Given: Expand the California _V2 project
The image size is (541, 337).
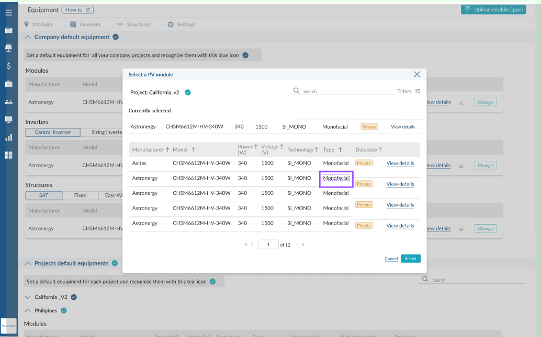Looking at the screenshot, I should pos(28,297).
